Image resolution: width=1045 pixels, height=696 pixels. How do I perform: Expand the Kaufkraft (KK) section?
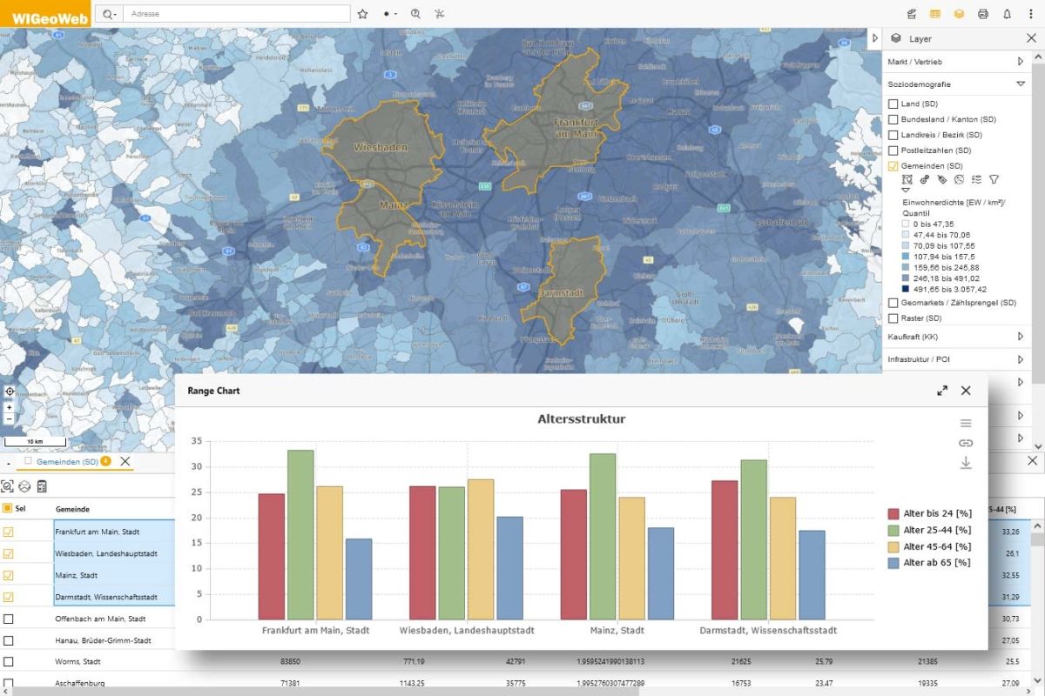[1021, 336]
